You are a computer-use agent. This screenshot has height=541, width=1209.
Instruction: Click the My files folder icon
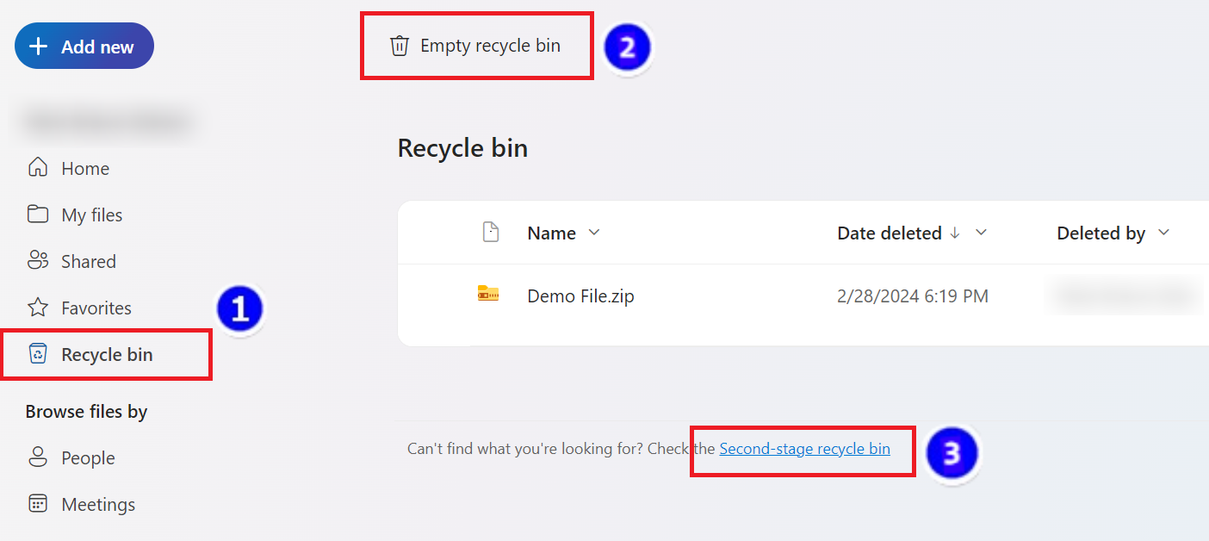(x=38, y=215)
